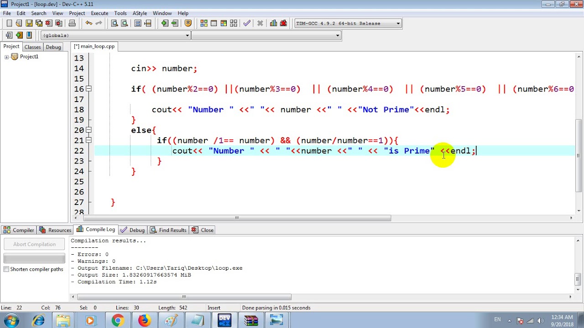Open Debug tab in the left panel
This screenshot has width=584, height=328.
53,47
